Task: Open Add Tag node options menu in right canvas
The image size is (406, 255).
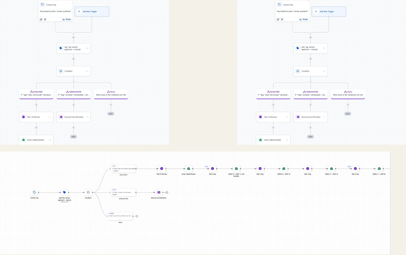Action: (324, 48)
